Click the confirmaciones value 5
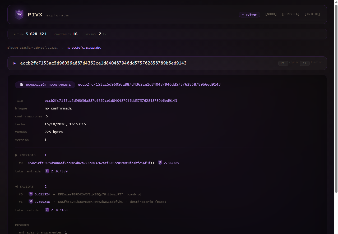This screenshot has width=338, height=234. pos(47,116)
